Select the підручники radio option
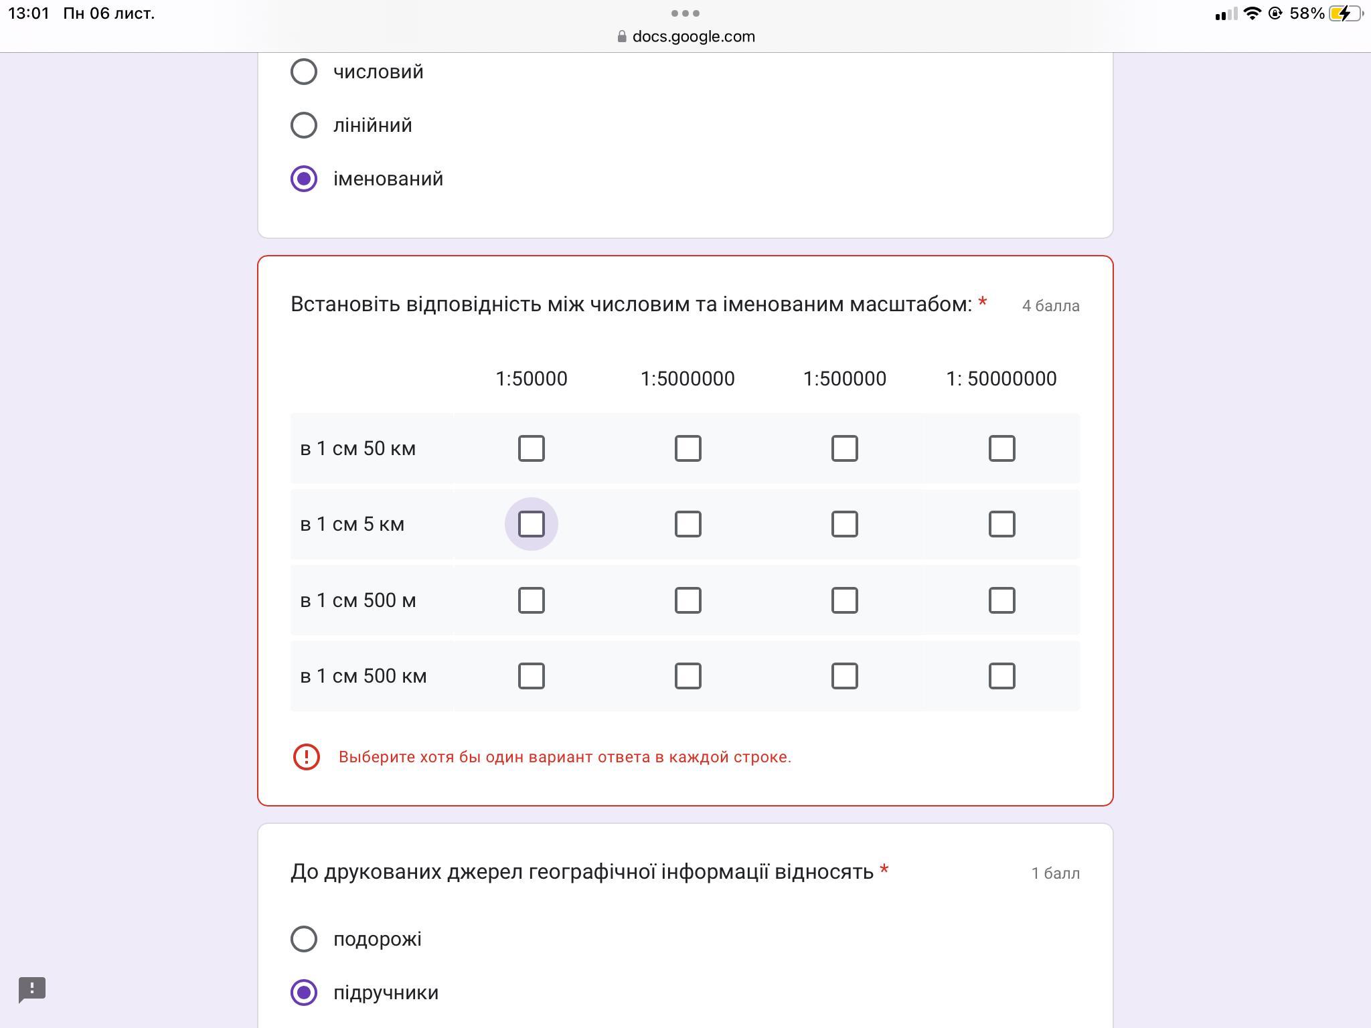The width and height of the screenshot is (1371, 1028). [304, 993]
